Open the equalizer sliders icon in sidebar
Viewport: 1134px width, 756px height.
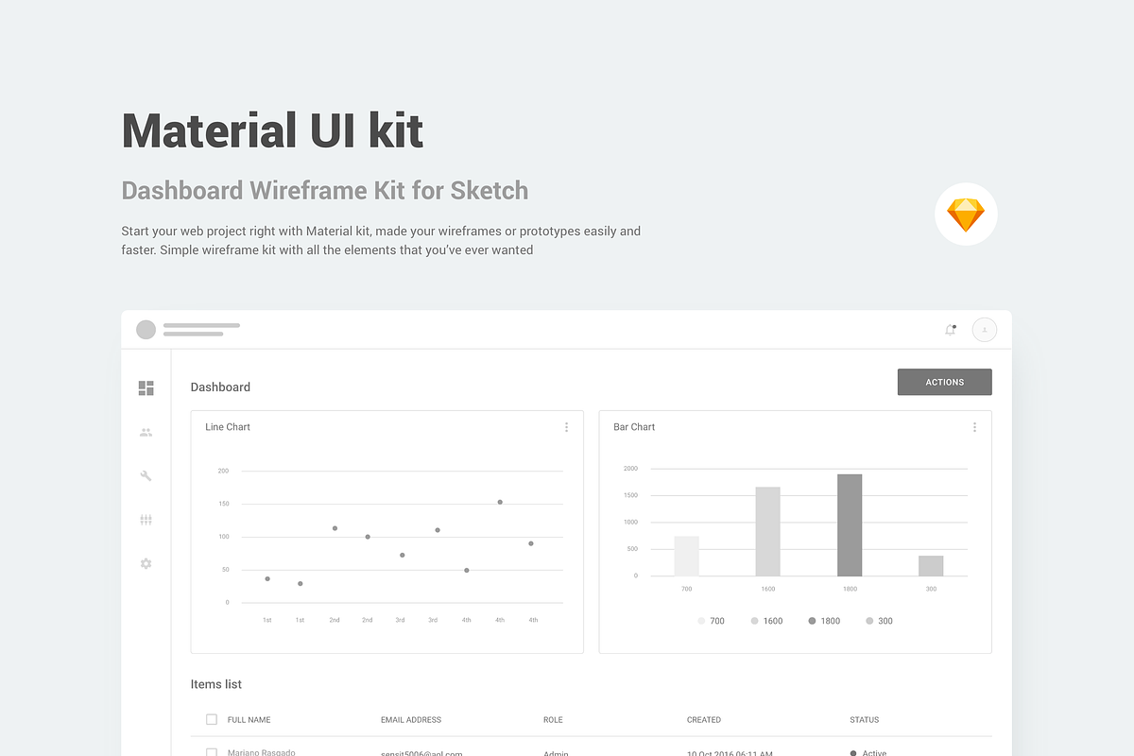click(146, 520)
